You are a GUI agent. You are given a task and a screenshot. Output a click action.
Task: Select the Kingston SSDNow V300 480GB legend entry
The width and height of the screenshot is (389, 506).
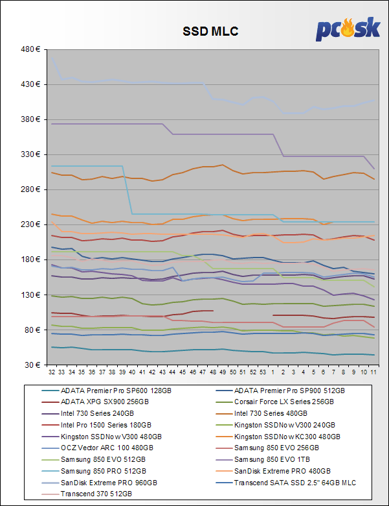coord(102,437)
